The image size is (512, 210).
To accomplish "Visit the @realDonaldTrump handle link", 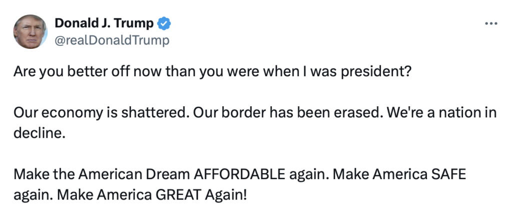I will click(x=112, y=40).
